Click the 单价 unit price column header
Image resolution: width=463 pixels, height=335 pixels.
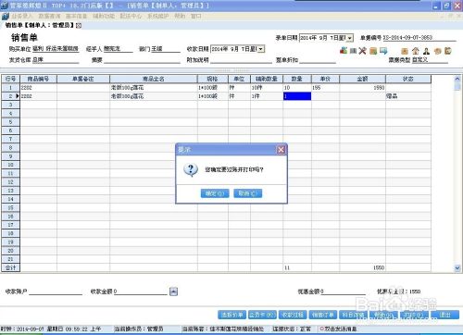click(x=325, y=79)
